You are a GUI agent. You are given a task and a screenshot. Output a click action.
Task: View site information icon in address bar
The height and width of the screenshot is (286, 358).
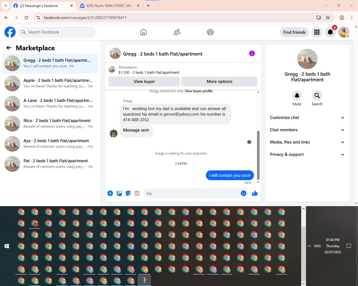[x=38, y=18]
